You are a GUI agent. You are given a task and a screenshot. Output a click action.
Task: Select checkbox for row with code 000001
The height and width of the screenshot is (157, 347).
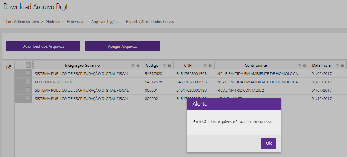pyautogui.click(x=28, y=90)
